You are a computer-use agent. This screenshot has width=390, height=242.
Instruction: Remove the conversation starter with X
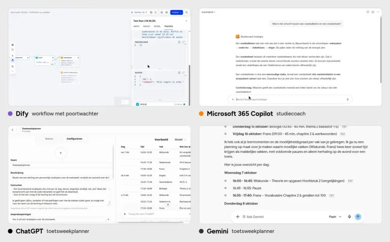108,219
